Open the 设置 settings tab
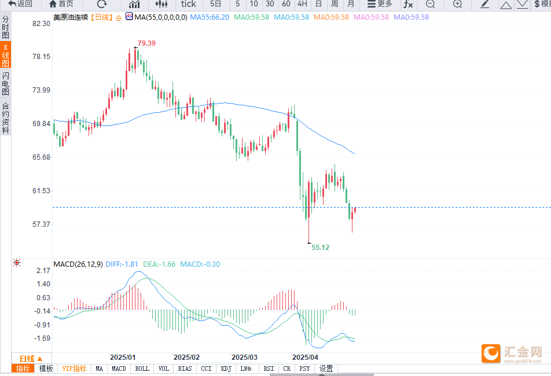This screenshot has width=551, height=376. pos(326,368)
